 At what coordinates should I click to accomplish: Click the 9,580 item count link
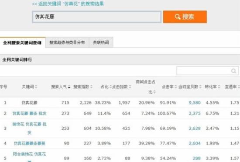tap(195, 103)
